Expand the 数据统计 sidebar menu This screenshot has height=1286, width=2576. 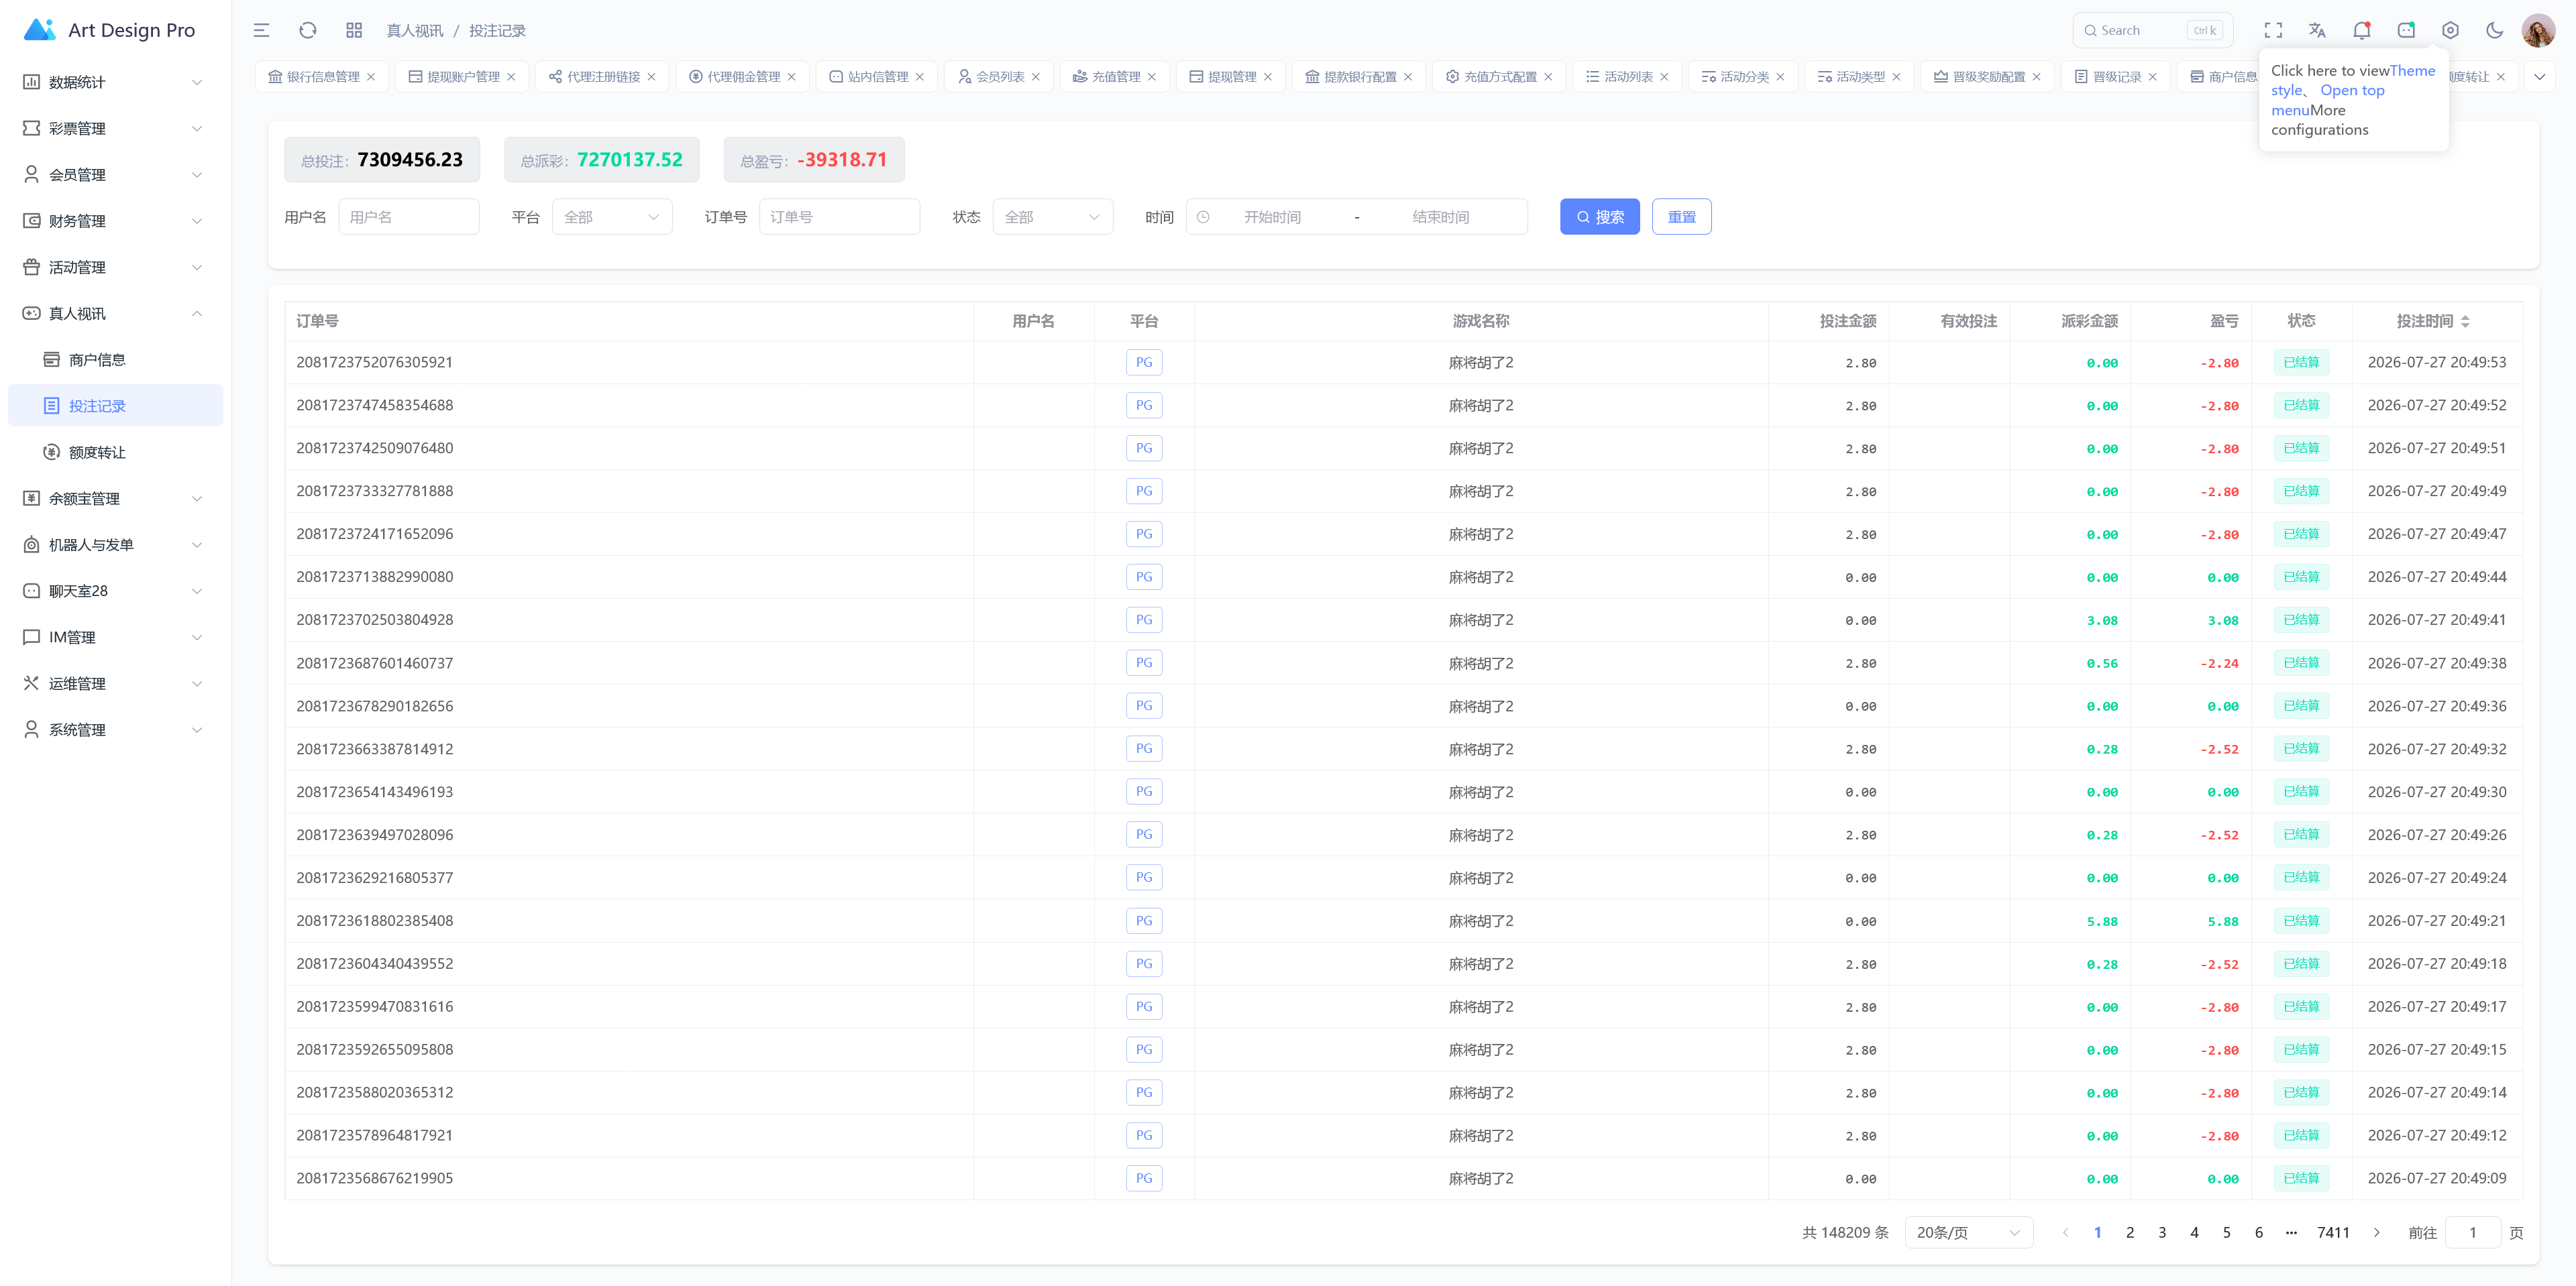(116, 82)
